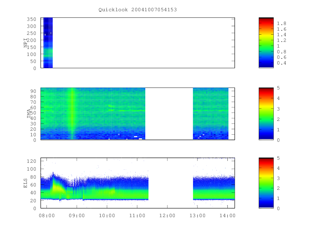Click the 12:00 time tick label
Image resolution: width=313 pixels, height=234 pixels.
167,215
